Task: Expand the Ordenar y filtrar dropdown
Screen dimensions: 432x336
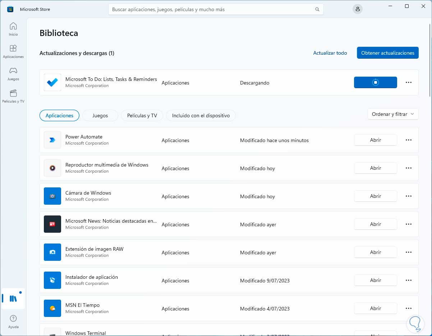Action: (393, 114)
